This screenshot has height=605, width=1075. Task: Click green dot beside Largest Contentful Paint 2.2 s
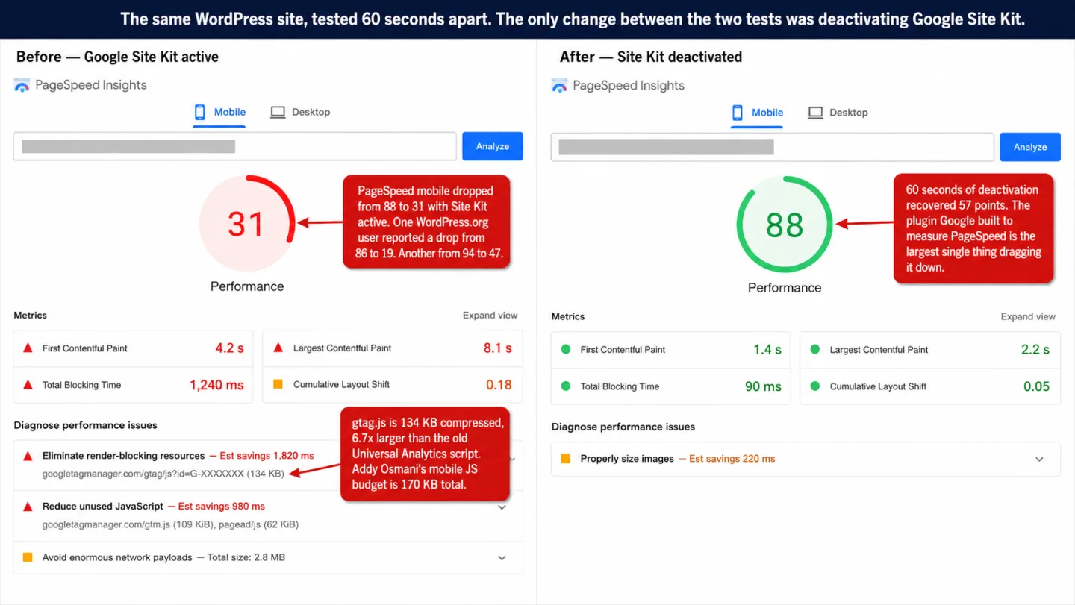pos(814,349)
